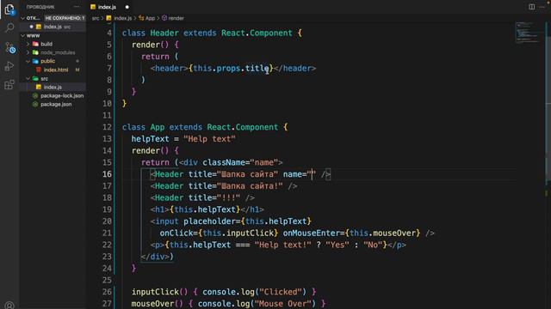
Task: Click this.props.title on line 7
Action: pyautogui.click(x=231, y=69)
